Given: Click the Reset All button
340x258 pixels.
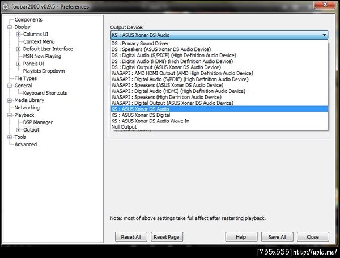Looking at the screenshot, I should coord(131,237).
